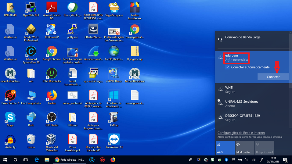This screenshot has height=164, width=292.
Task: Open the OBS Studio desktop icon
Action: click(x=52, y=119)
